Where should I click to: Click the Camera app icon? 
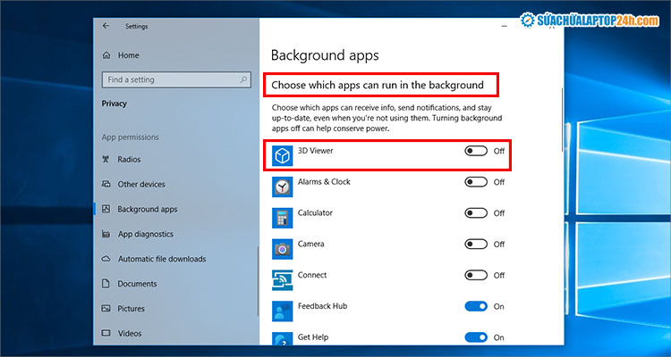pos(283,249)
